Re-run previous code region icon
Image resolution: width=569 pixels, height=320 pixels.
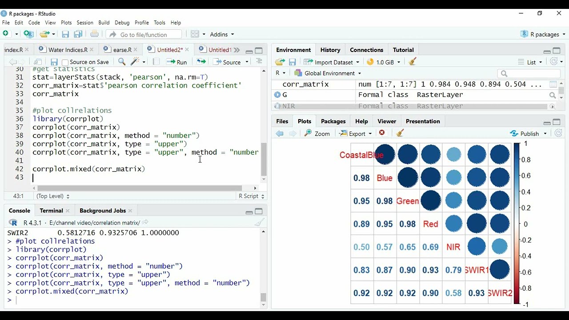(x=201, y=62)
